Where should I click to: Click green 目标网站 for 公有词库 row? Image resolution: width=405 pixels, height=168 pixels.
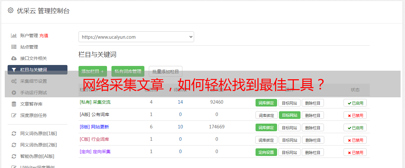(290, 115)
